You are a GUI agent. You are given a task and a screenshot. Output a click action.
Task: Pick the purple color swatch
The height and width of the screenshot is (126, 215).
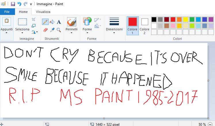[x=211, y=19]
